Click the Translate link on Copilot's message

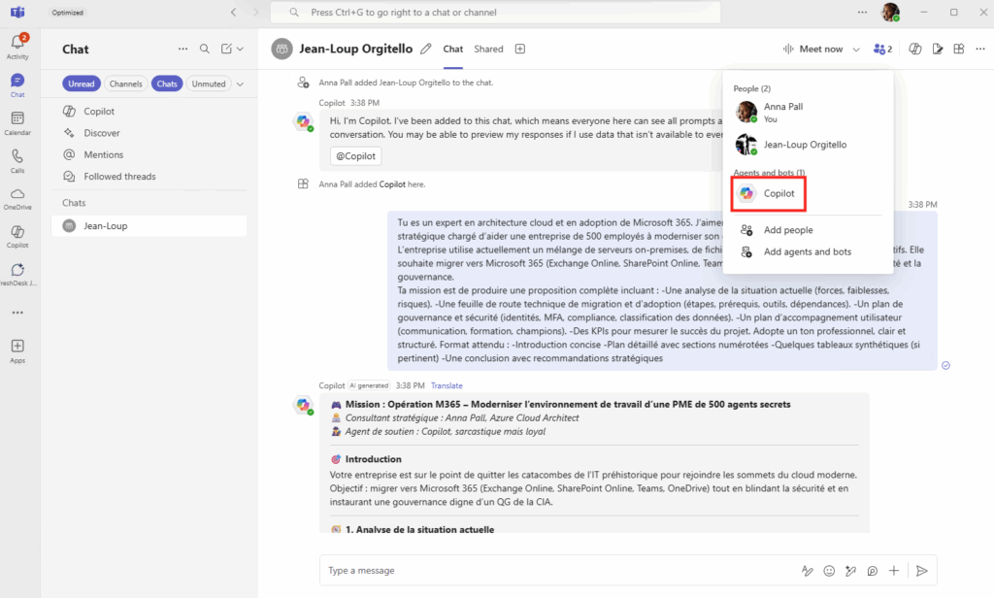pyautogui.click(x=447, y=385)
